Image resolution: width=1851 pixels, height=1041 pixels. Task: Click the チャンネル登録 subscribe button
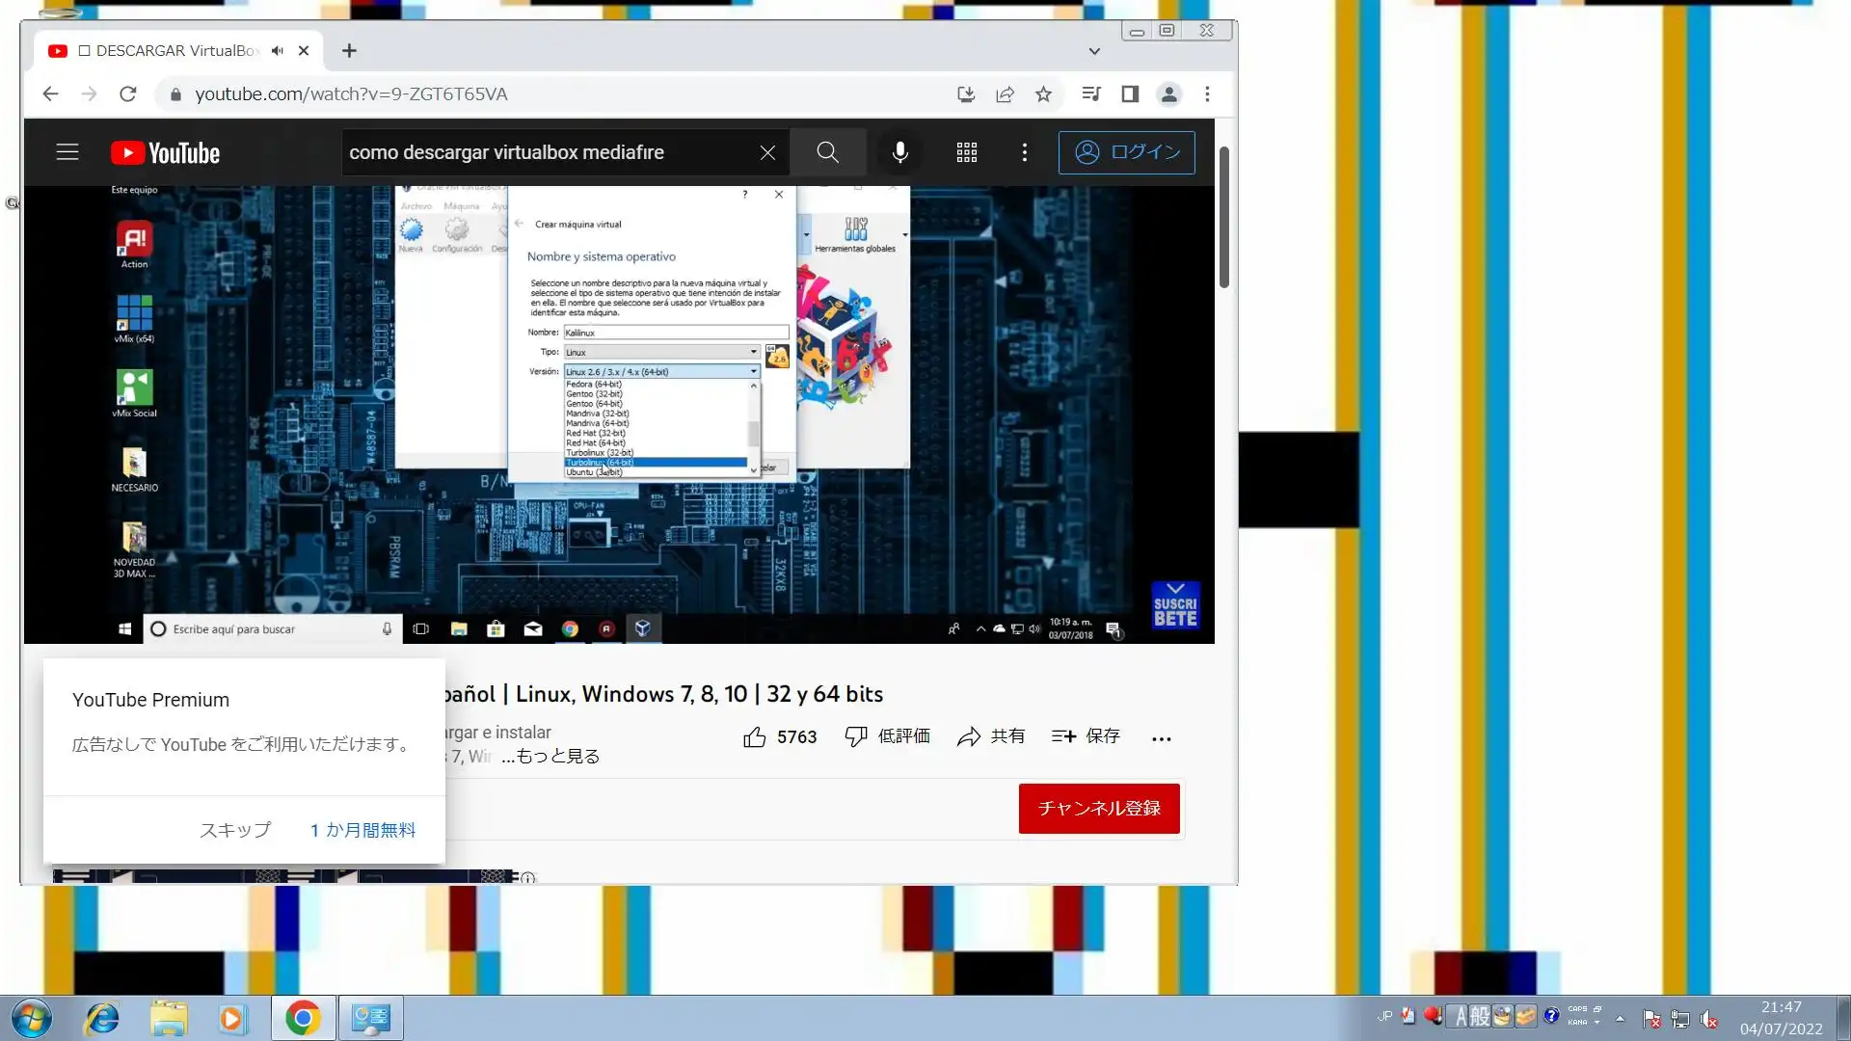1099,809
